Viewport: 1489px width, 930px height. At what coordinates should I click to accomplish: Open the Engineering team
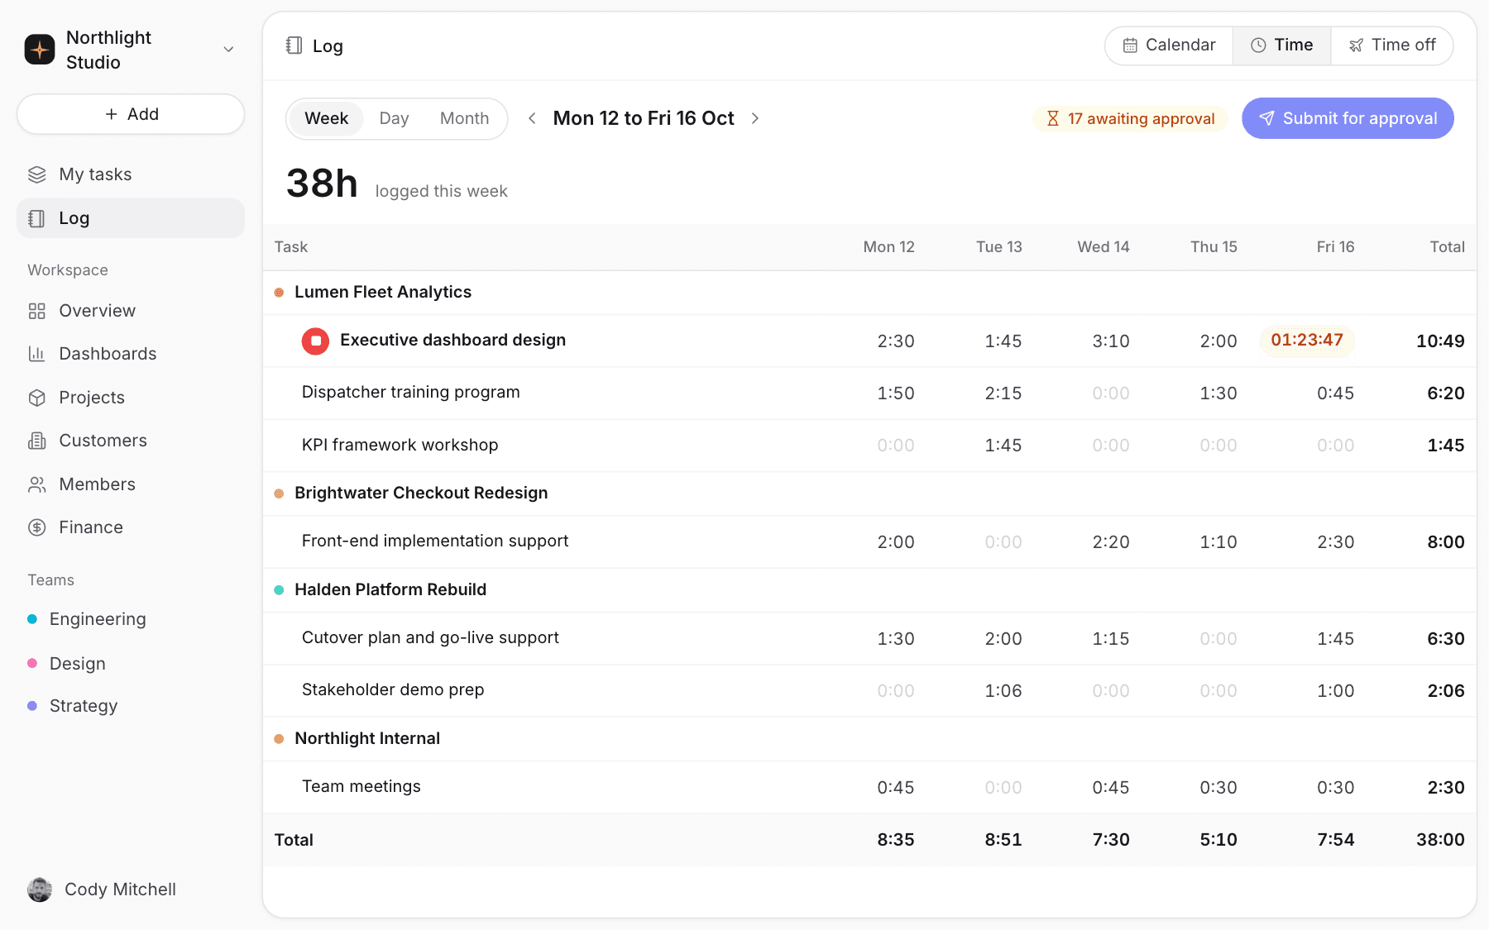click(131, 619)
